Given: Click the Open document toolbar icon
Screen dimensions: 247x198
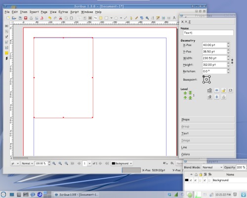Looking at the screenshot, I should click(x=14, y=18).
